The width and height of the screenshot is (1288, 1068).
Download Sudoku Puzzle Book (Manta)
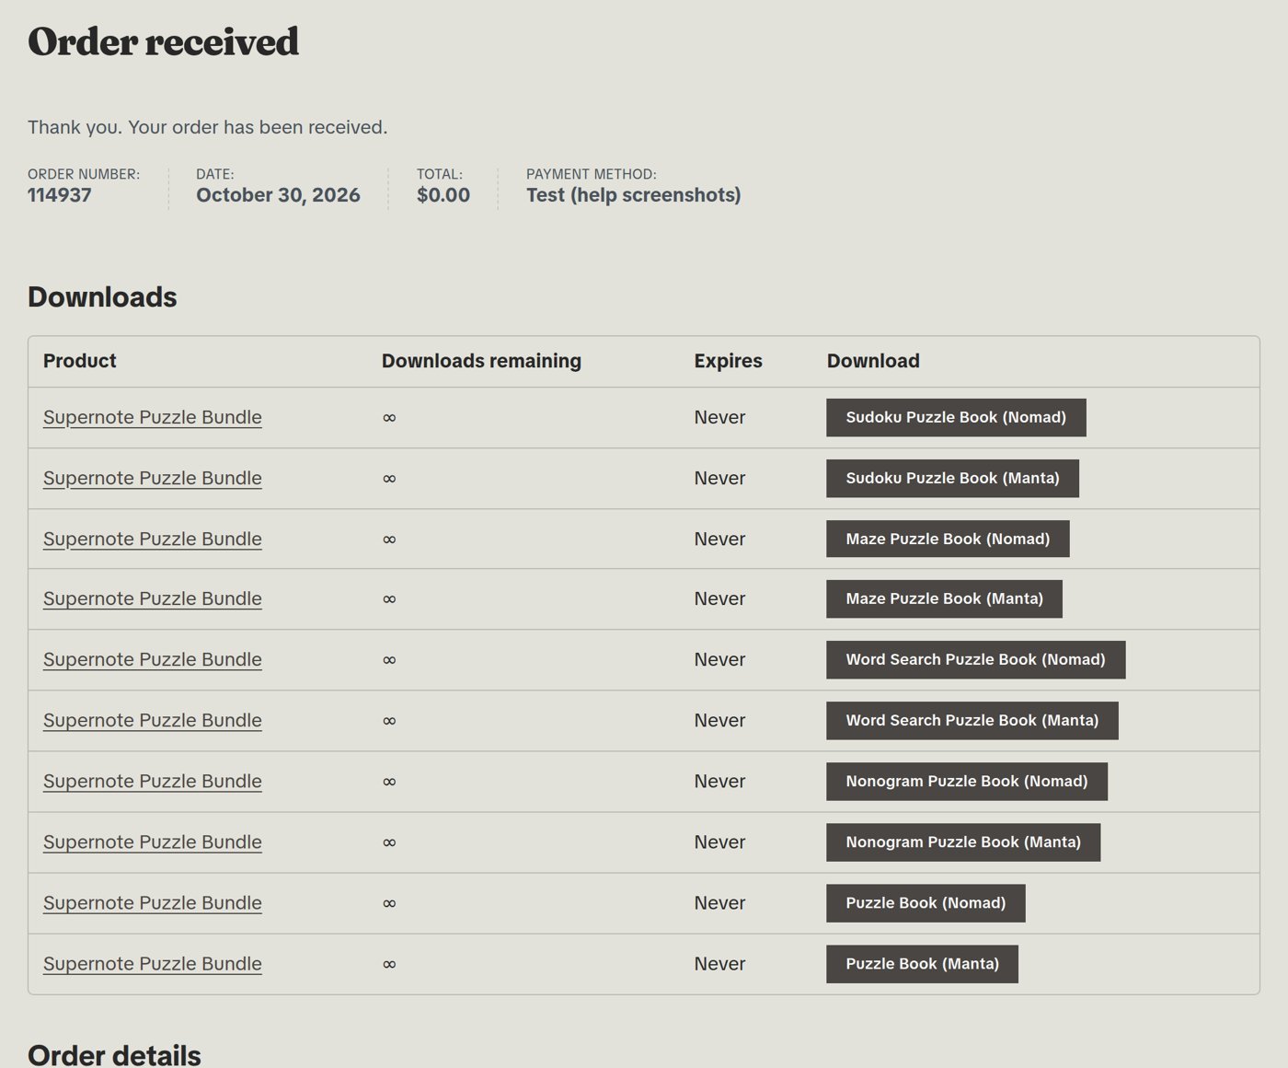(952, 478)
